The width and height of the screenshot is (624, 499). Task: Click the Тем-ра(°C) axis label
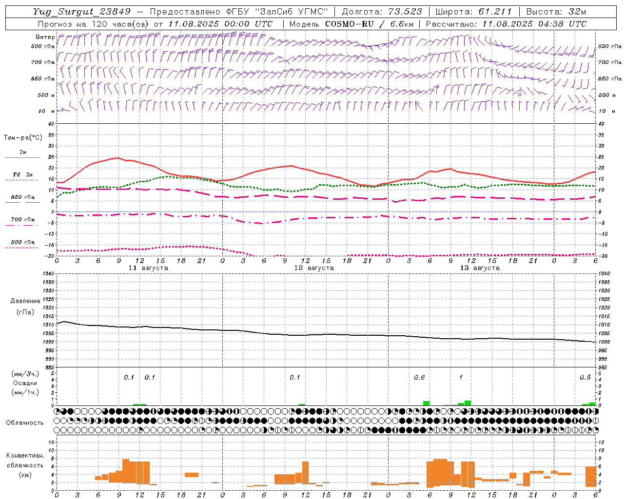tap(23, 138)
